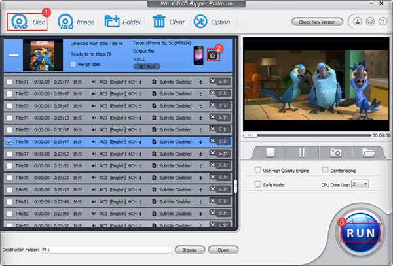Open an ISO Image file
The image size is (393, 266).
pos(76,22)
